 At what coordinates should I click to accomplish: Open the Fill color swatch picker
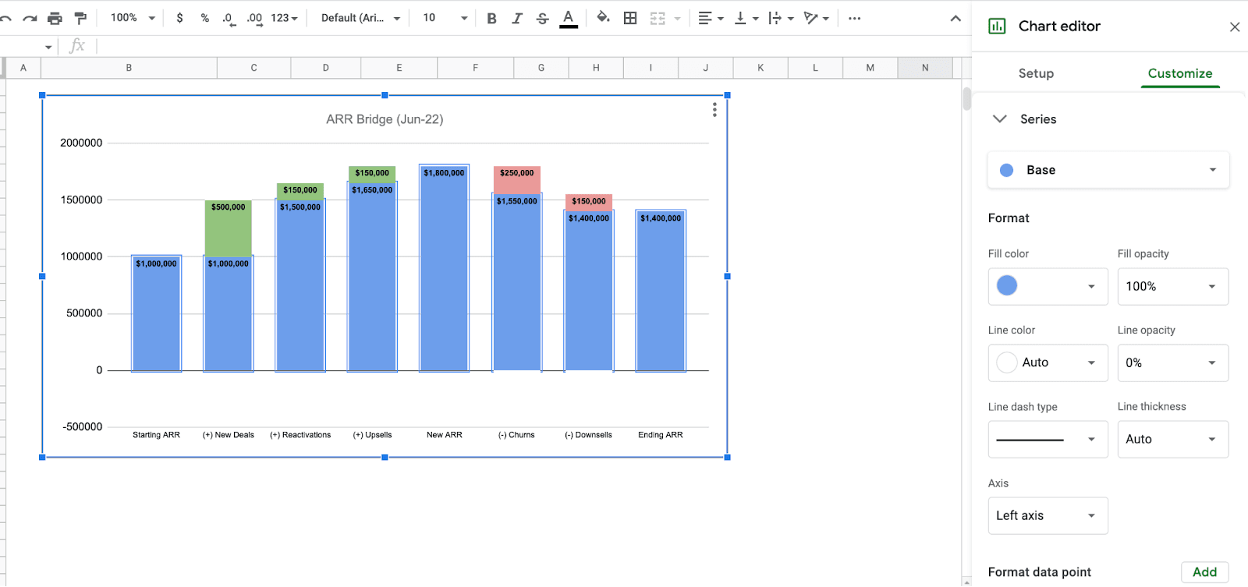(x=1047, y=286)
